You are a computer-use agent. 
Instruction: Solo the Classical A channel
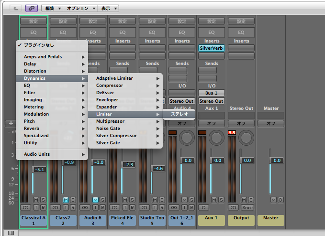coord(43,200)
